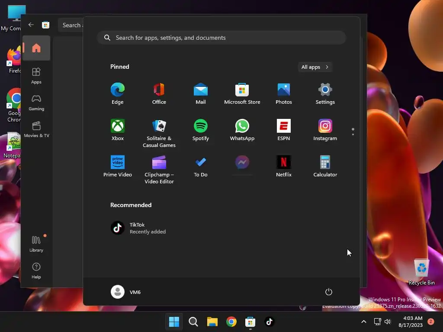Open volume control in system tray
This screenshot has height=332, width=443.
[388, 322]
